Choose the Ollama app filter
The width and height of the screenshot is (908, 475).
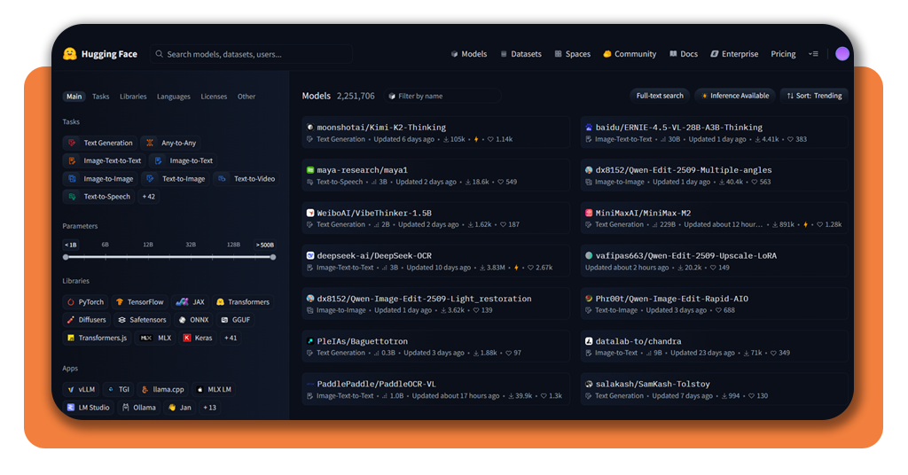(137, 408)
